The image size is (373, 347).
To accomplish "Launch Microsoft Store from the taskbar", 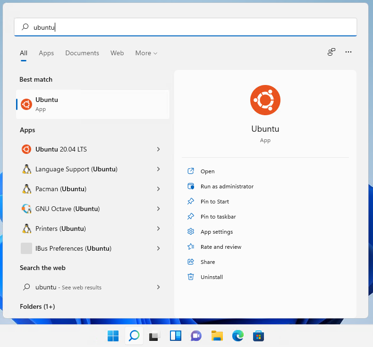I will pyautogui.click(x=258, y=336).
